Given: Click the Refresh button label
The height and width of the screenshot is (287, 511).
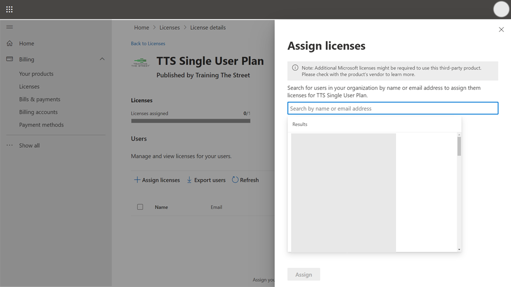Looking at the screenshot, I should pyautogui.click(x=249, y=180).
